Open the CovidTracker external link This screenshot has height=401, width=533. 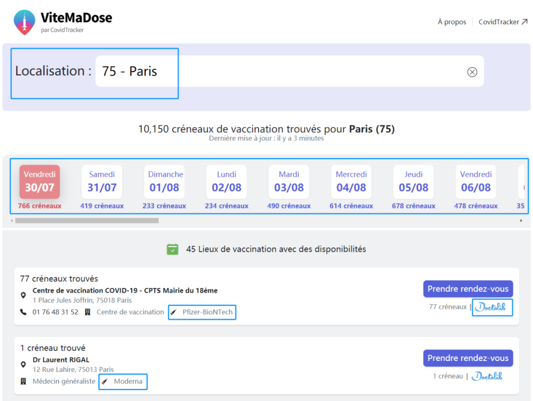point(503,22)
